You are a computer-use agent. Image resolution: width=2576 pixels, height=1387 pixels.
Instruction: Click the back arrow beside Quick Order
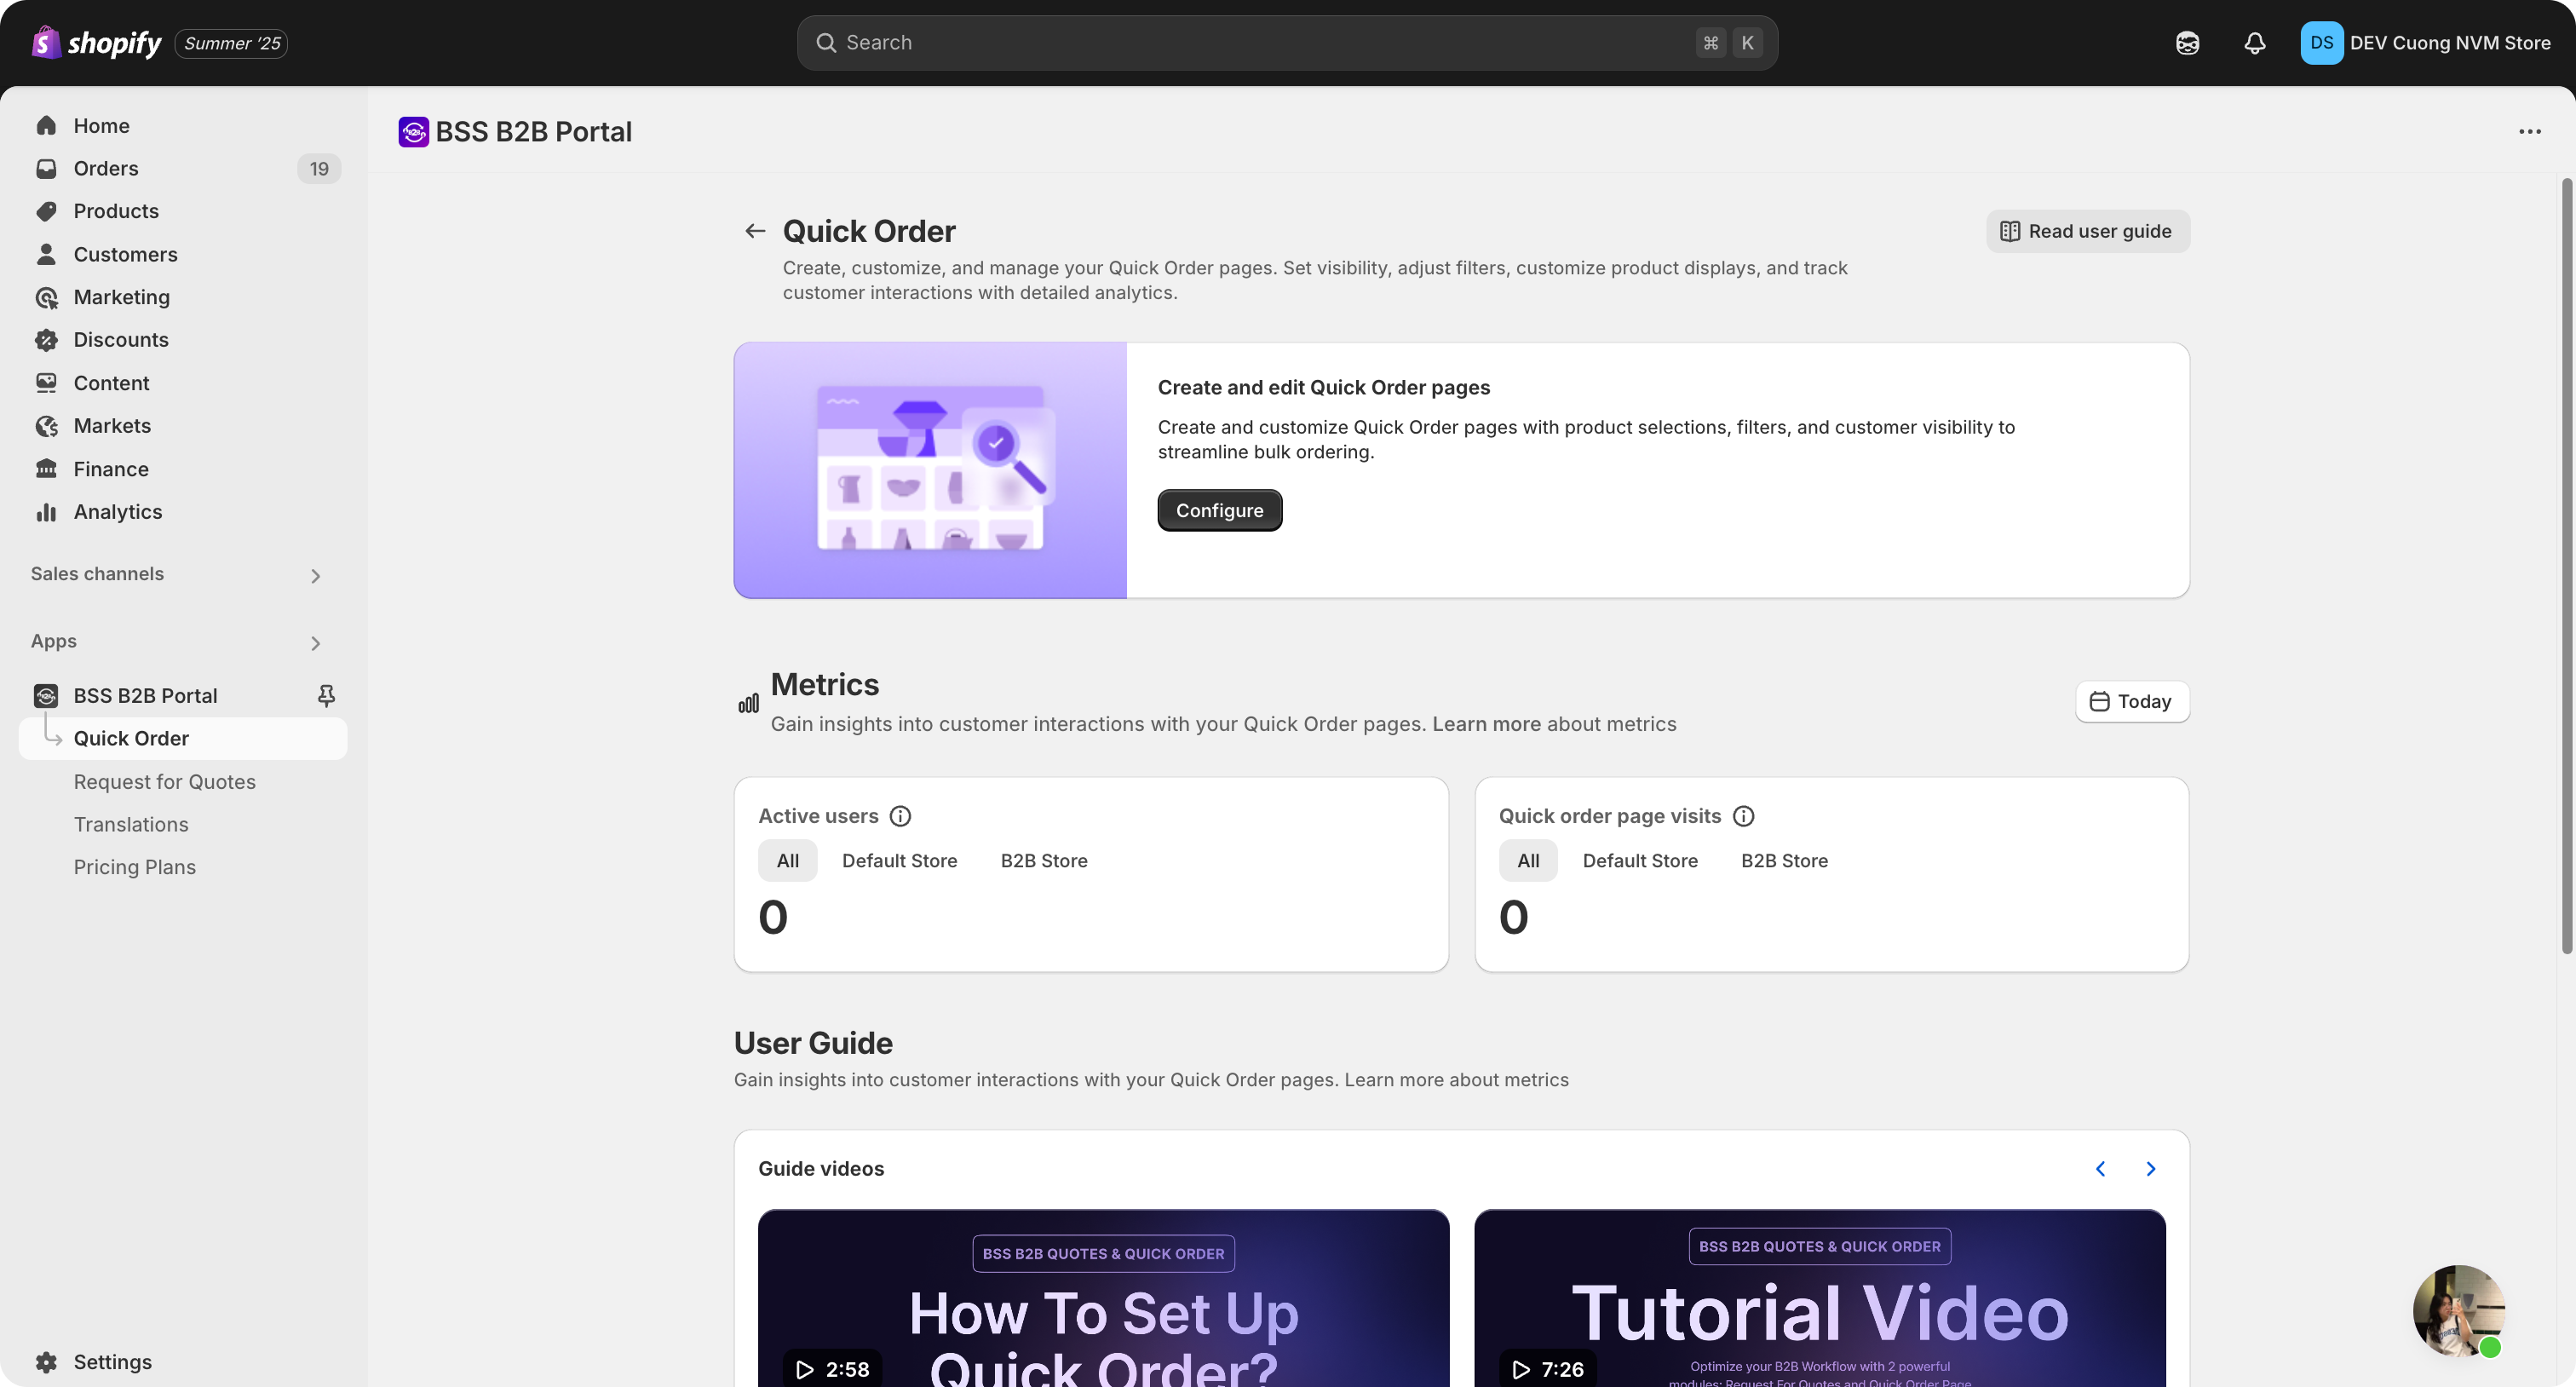pos(755,231)
